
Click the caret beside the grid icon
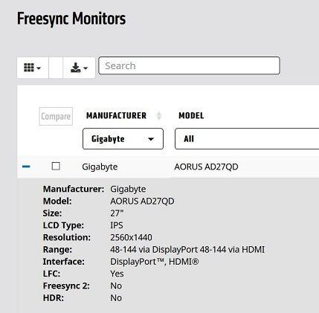[x=39, y=68]
